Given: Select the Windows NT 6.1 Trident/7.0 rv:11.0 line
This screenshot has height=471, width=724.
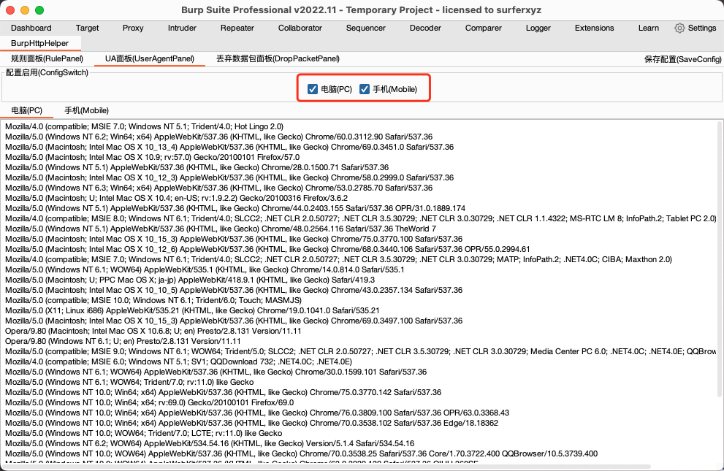Looking at the screenshot, I should point(129,382).
